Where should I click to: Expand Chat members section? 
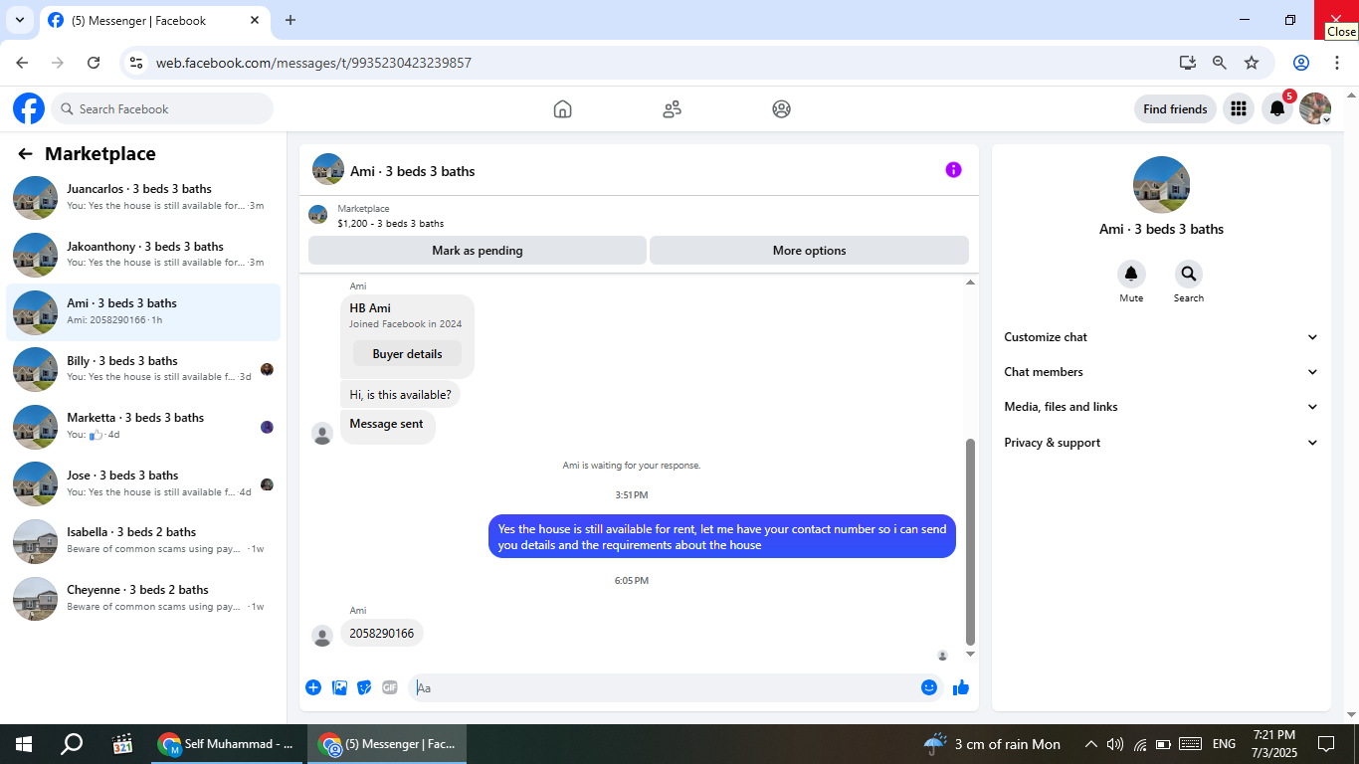1161,372
